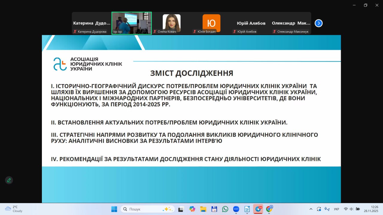The height and width of the screenshot is (215, 383).
Task: Open WhatsApp from the taskbar
Action: (x=225, y=209)
